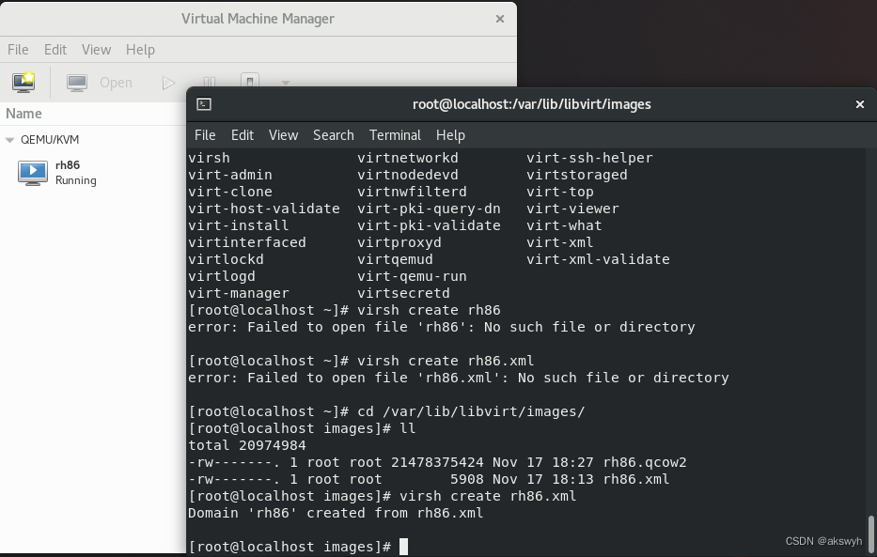
Task: Click the Run virtual machine play icon
Action: 168,83
